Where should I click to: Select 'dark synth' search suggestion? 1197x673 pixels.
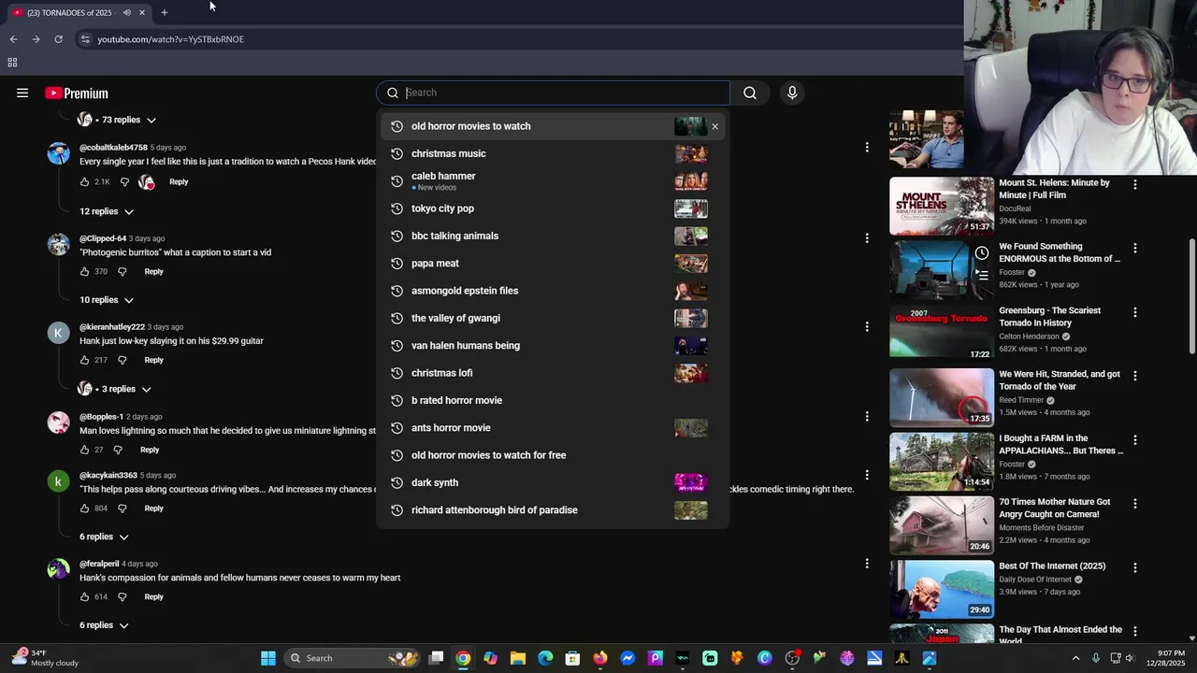pyautogui.click(x=553, y=482)
